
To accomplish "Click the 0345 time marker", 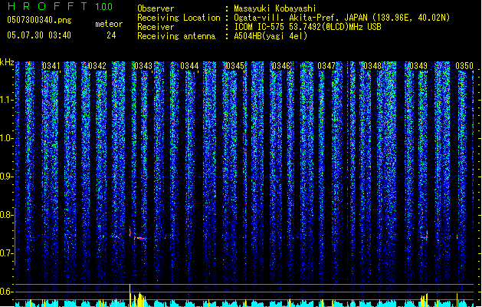I will click(x=235, y=66).
